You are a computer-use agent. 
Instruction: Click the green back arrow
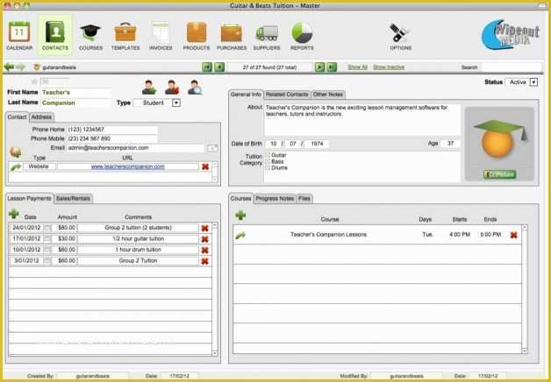(x=9, y=67)
